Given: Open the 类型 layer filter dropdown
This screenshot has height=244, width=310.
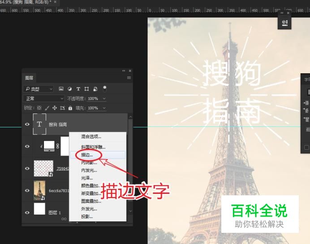Looking at the screenshot, I should 39,89.
